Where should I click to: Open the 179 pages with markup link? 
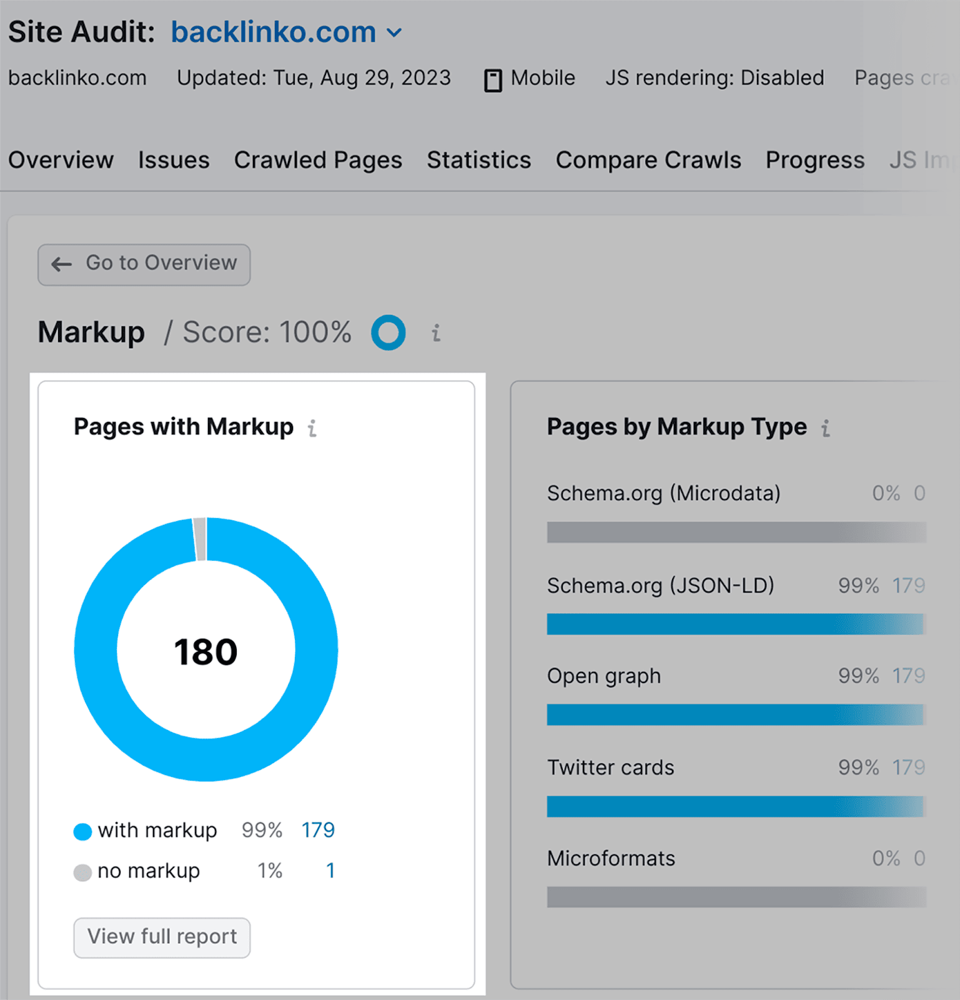coord(318,830)
